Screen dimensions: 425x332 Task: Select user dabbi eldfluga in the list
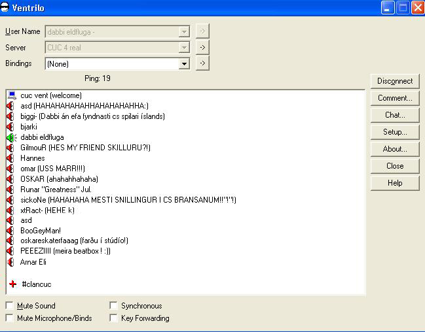(42, 137)
